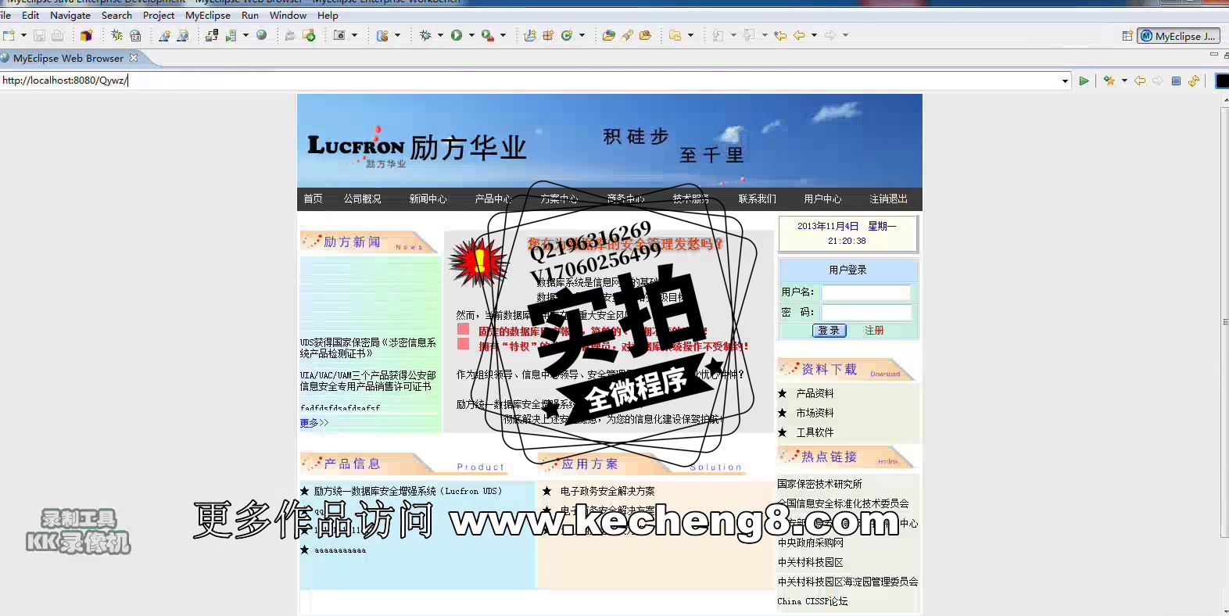Open the China CISSP论坛 link

tap(812, 601)
